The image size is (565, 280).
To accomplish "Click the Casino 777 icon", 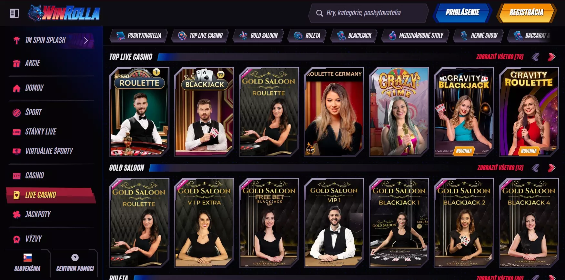I will (16, 176).
